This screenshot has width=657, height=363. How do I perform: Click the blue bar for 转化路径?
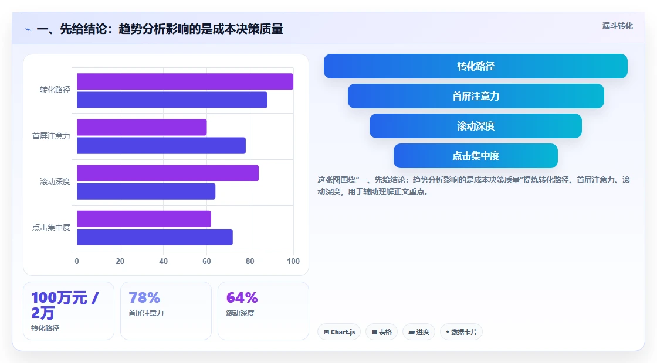coord(172,100)
